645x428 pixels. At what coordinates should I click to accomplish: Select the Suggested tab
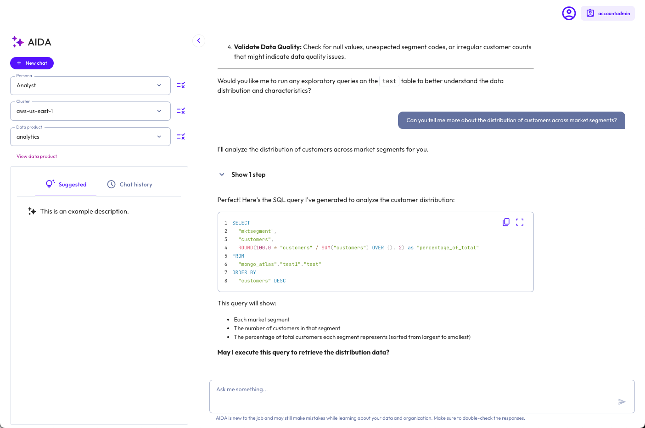(66, 184)
